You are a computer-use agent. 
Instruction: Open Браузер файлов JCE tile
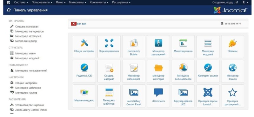[x=183, y=96]
